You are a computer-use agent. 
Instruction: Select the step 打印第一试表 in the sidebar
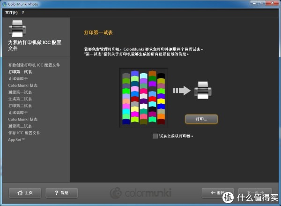click(x=20, y=72)
